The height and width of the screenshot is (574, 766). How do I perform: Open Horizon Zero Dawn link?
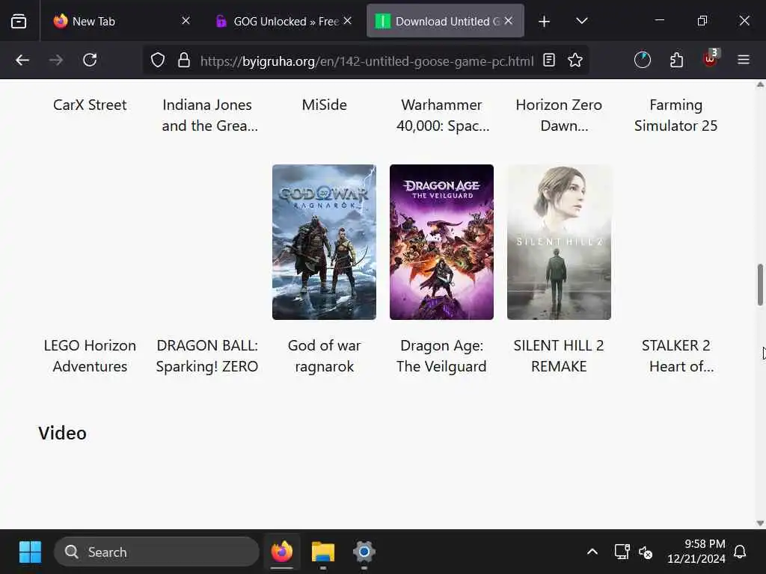pyautogui.click(x=559, y=115)
